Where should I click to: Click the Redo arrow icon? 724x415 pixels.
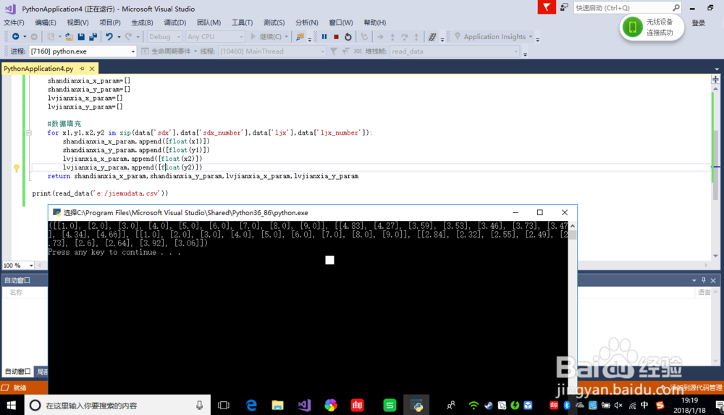coord(128,36)
